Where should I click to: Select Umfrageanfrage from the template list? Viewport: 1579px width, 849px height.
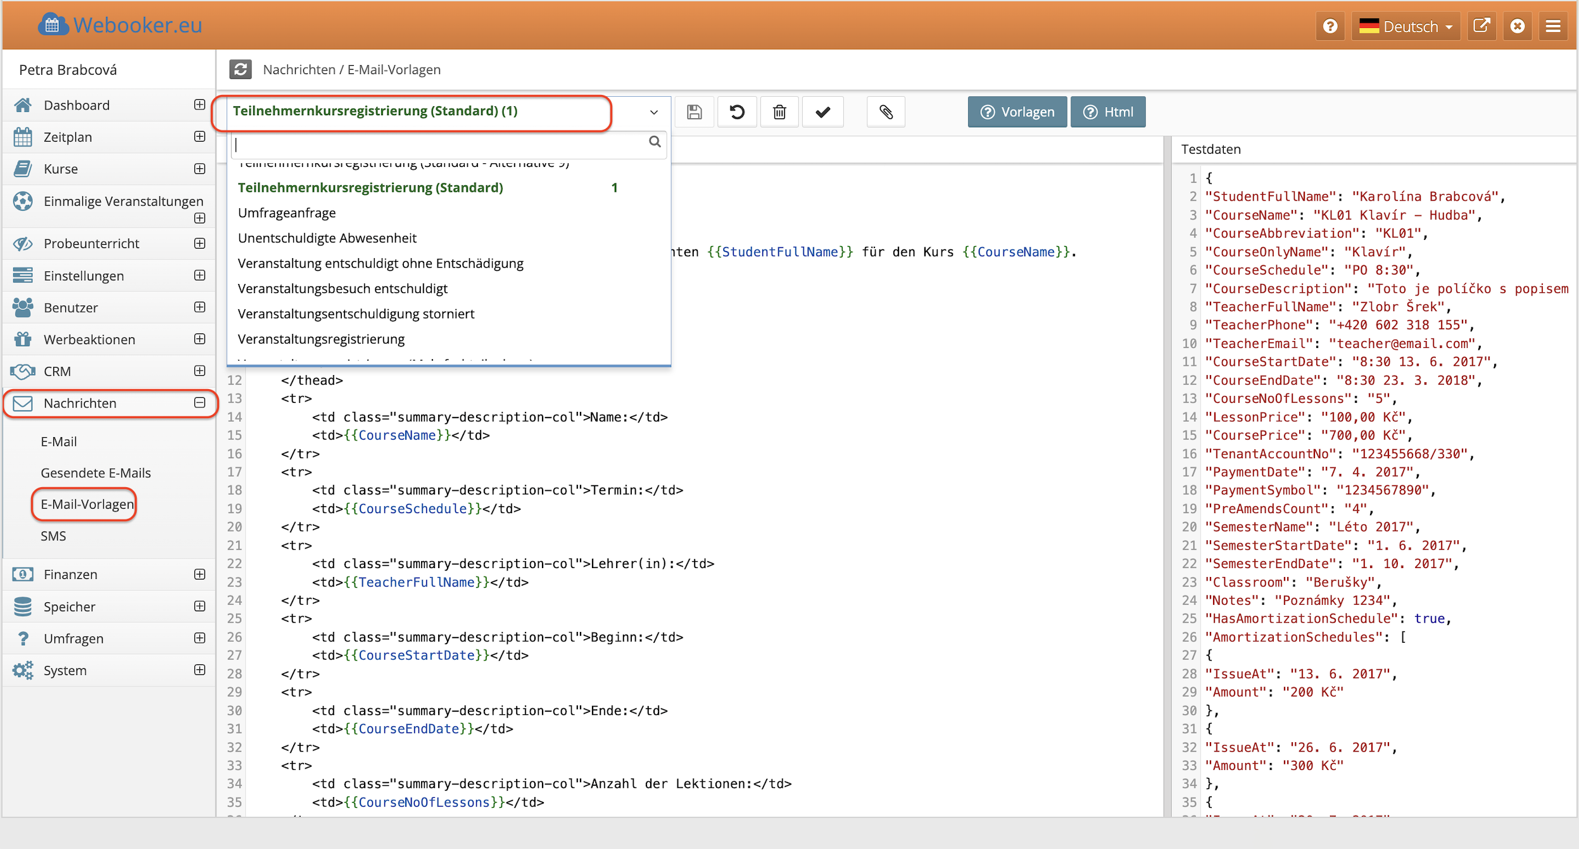point(287,213)
